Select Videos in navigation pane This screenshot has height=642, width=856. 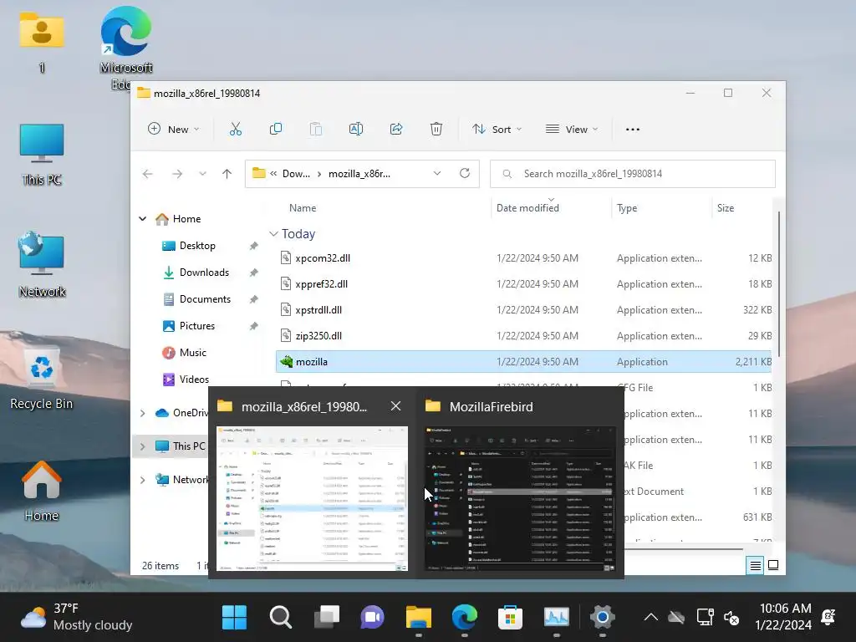pos(194,380)
